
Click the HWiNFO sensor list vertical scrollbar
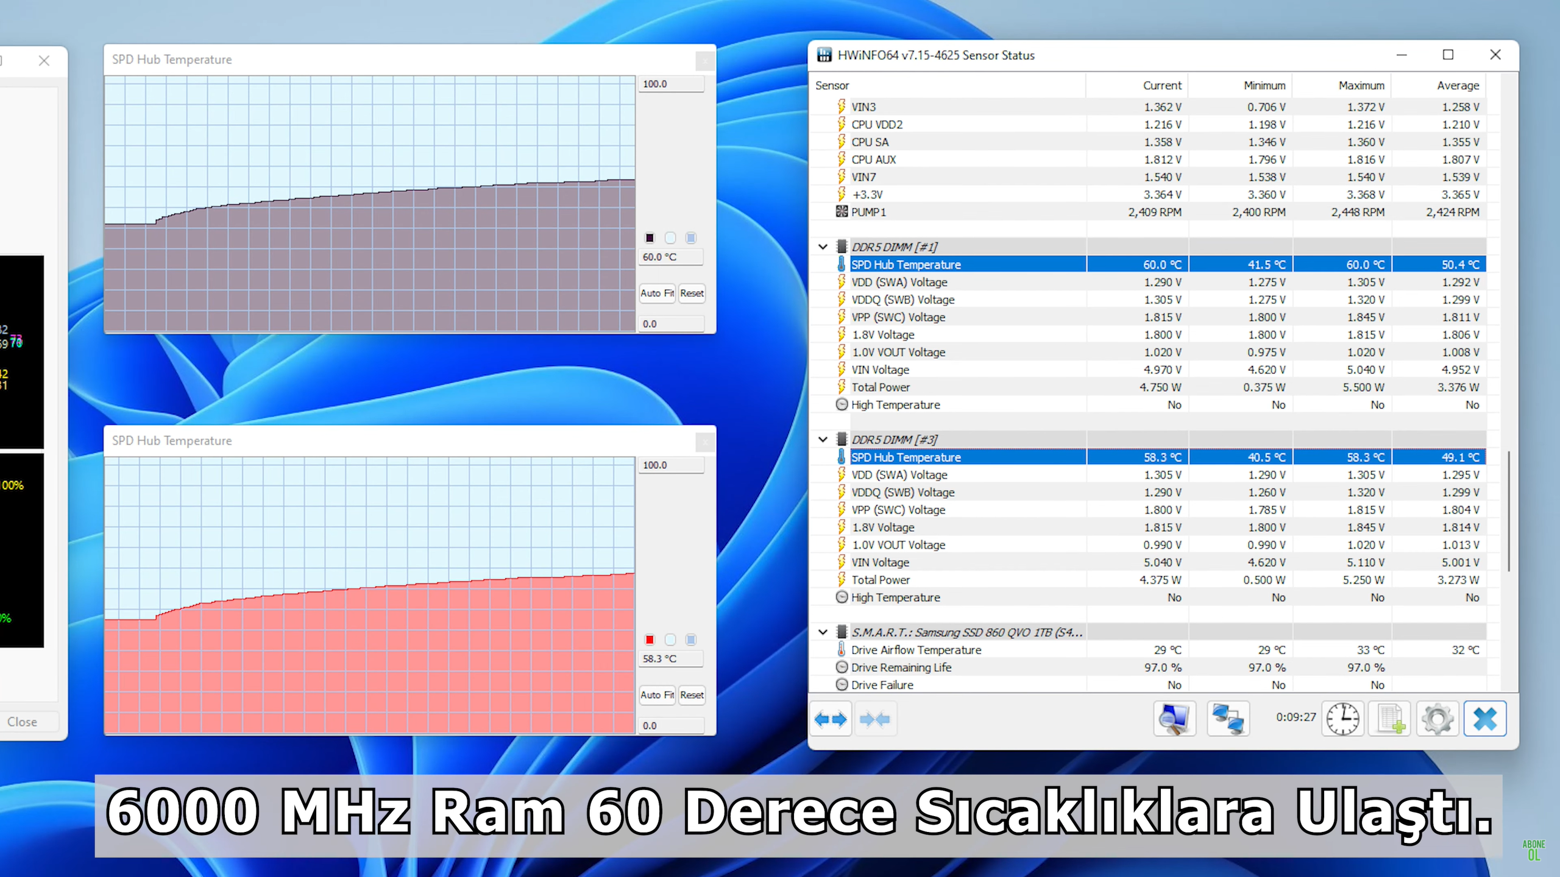click(1509, 512)
